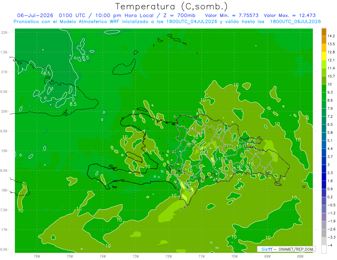337x260 pixels.
Task: Click the "18N" latitude axis label
Action: (5, 190)
